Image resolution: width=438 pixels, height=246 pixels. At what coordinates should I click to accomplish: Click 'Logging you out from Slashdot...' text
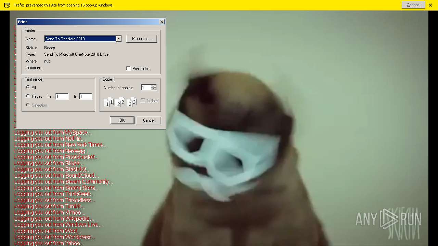click(x=52, y=169)
